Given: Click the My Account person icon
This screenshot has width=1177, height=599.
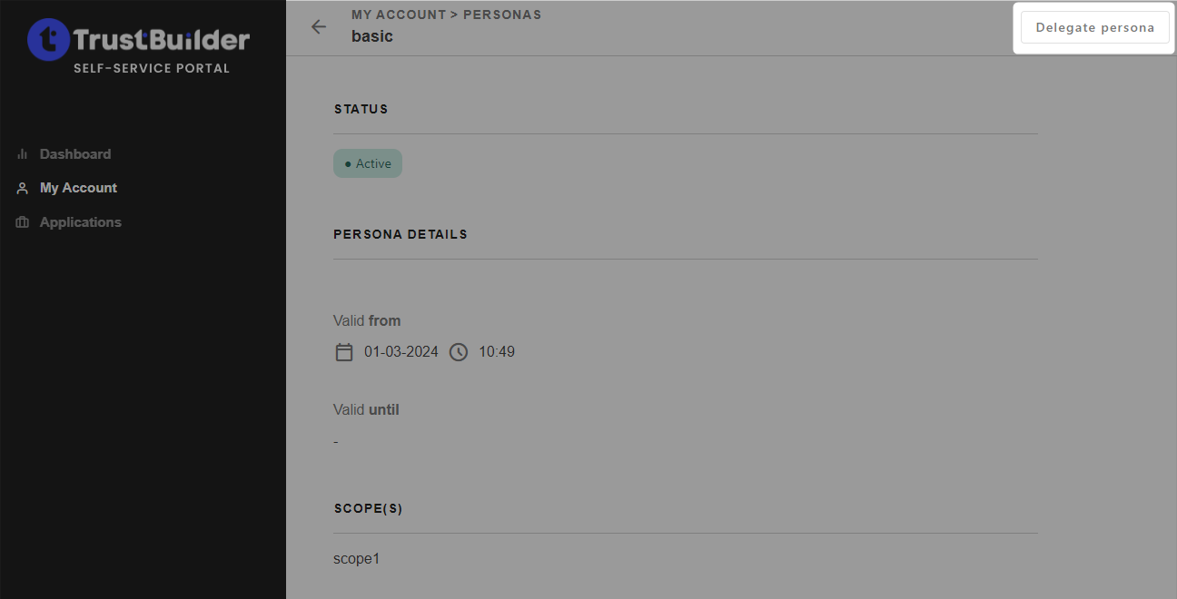Looking at the screenshot, I should 23,189.
